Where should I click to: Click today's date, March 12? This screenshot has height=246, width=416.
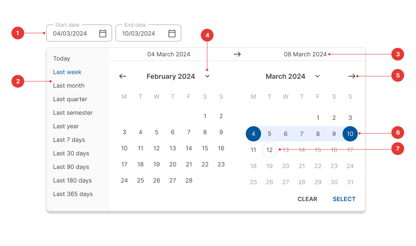tap(270, 150)
